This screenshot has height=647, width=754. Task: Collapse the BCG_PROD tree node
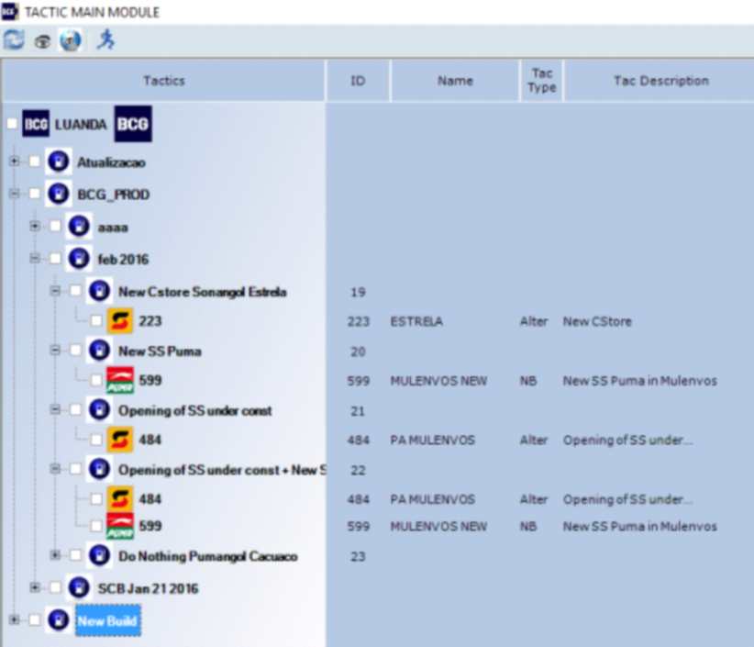tap(14, 194)
